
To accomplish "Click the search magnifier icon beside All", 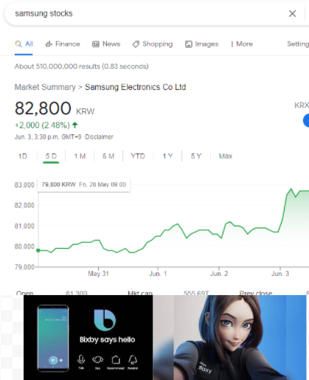I will [18, 44].
